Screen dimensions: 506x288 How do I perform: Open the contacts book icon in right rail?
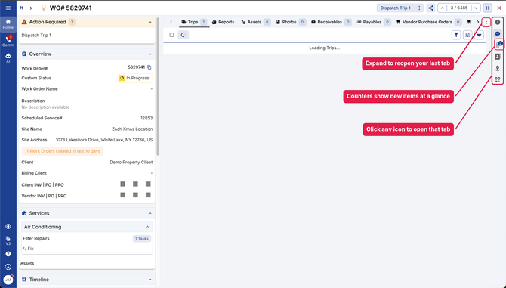coord(498,57)
